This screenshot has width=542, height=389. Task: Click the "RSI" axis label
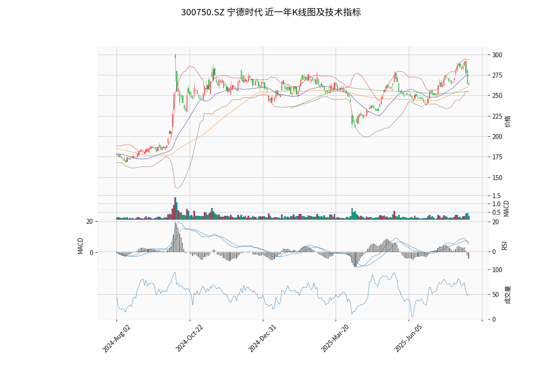pyautogui.click(x=505, y=245)
